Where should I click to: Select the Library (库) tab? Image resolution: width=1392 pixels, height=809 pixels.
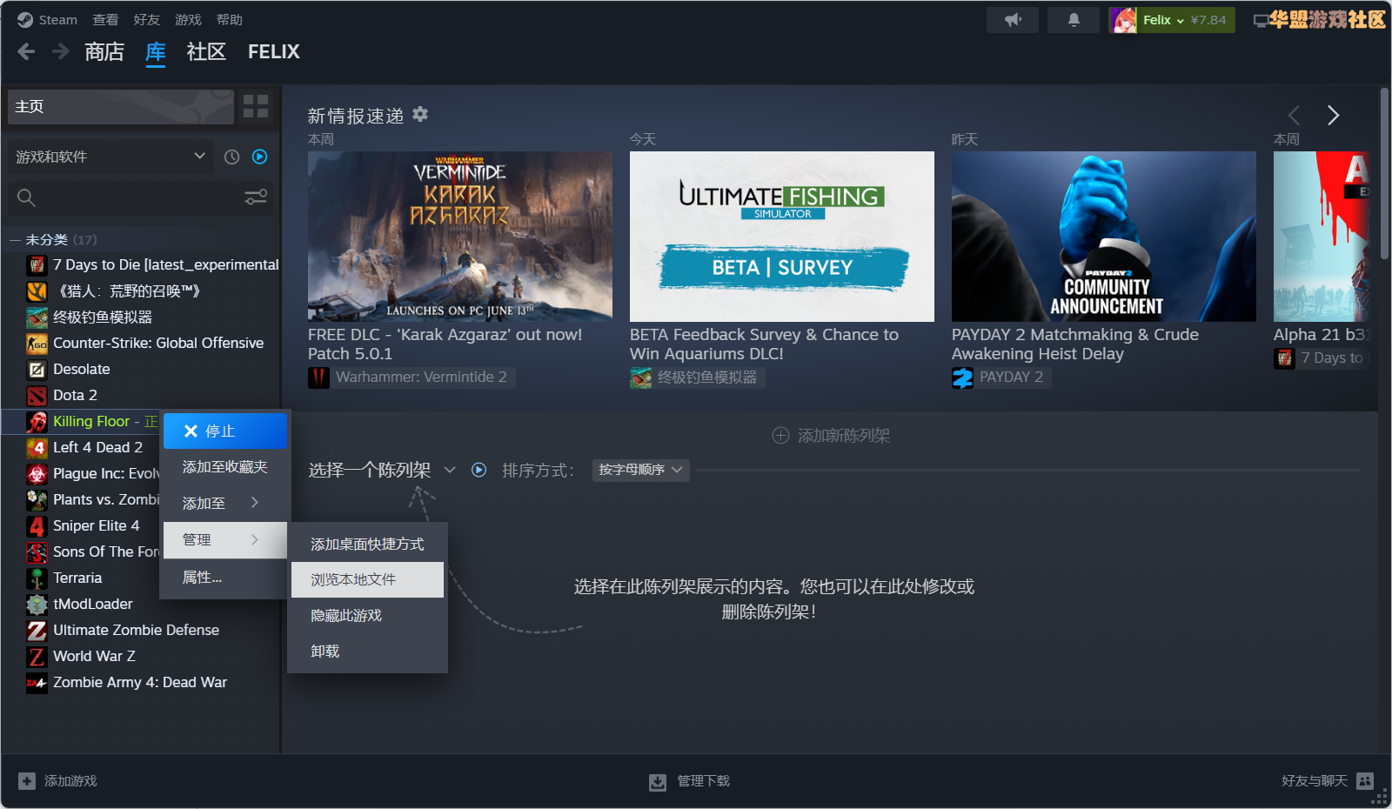point(156,52)
